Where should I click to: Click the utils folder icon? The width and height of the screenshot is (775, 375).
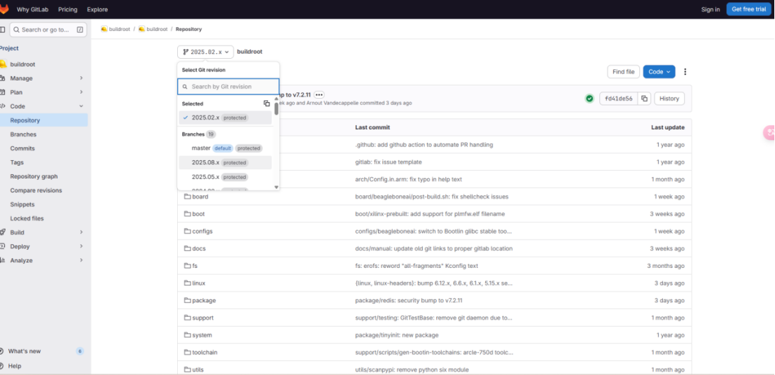tap(188, 369)
